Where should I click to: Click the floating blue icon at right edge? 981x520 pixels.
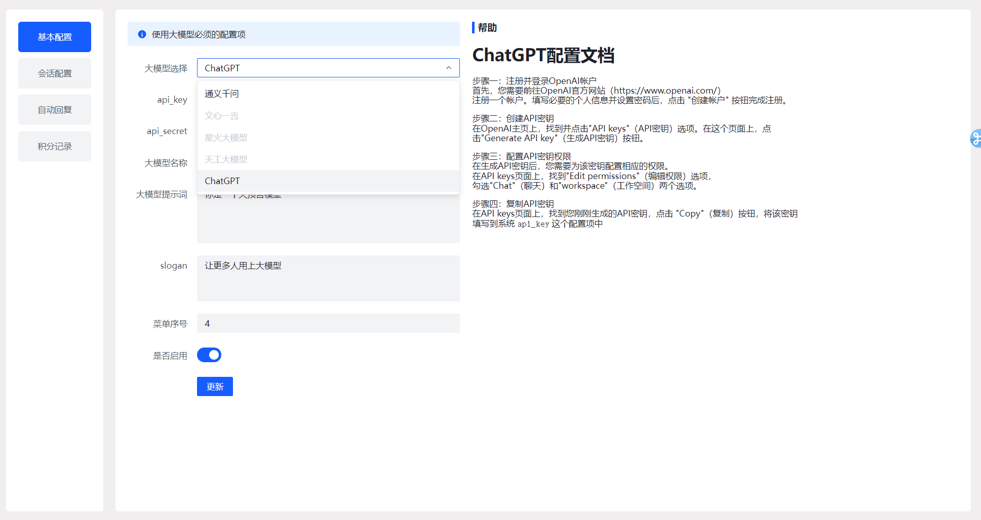tap(975, 138)
